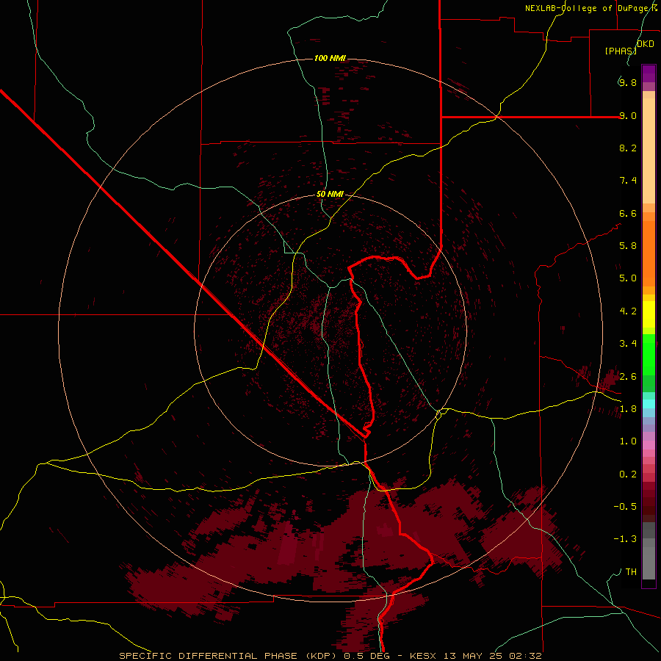Click the 9.0 legend value
This screenshot has width=661, height=661.
tap(628, 115)
